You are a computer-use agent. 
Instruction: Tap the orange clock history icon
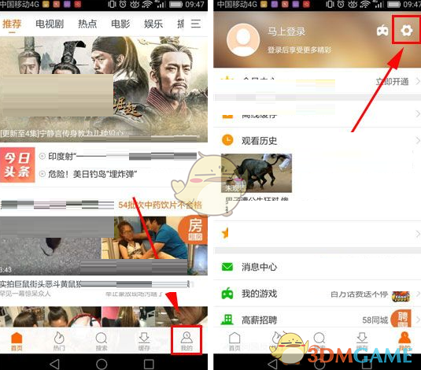click(227, 140)
